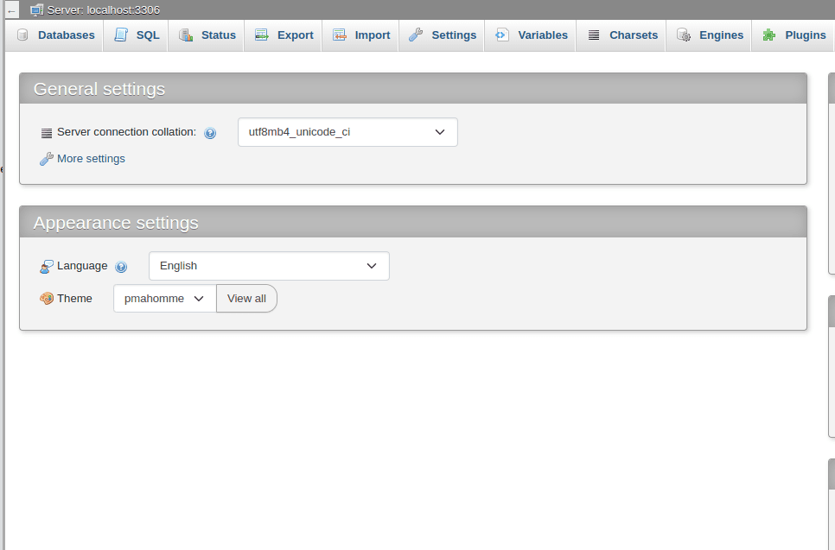835x550 pixels.
Task: Switch to the Export tab
Action: [x=284, y=35]
